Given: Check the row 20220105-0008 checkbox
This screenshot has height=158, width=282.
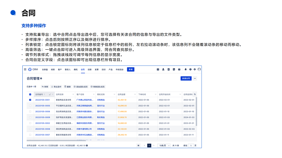Looking at the screenshot, I should [30, 129].
